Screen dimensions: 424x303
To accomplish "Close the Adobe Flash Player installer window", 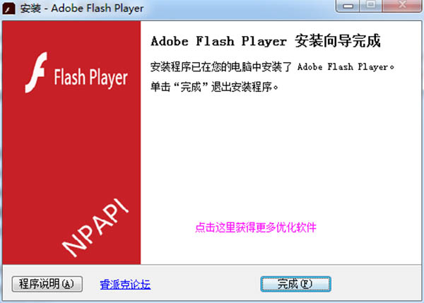I will click(x=402, y=6).
